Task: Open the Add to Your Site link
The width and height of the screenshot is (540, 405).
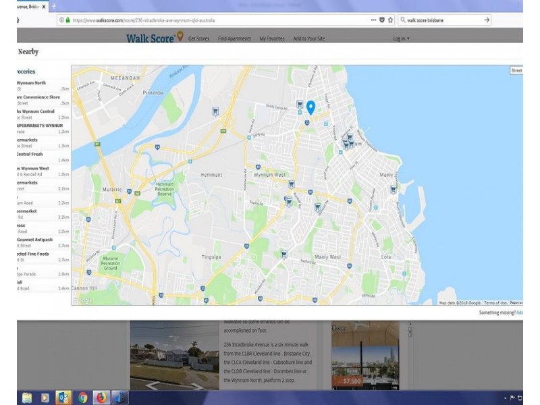Action: pos(308,38)
